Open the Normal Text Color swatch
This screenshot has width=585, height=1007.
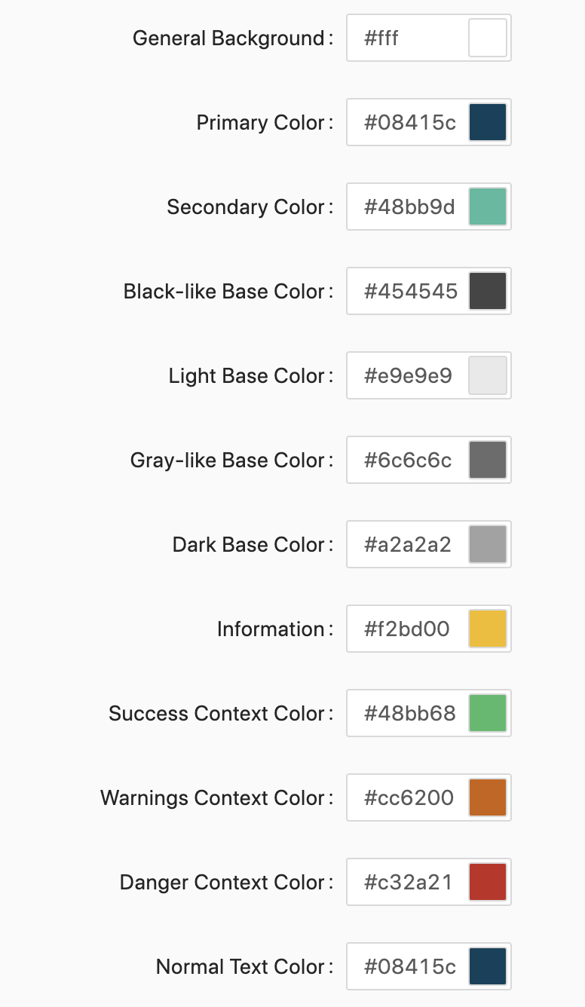click(488, 966)
